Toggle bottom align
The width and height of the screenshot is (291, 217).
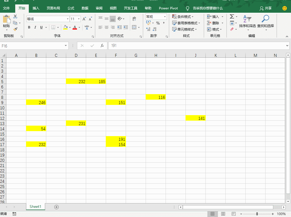coord(113,19)
